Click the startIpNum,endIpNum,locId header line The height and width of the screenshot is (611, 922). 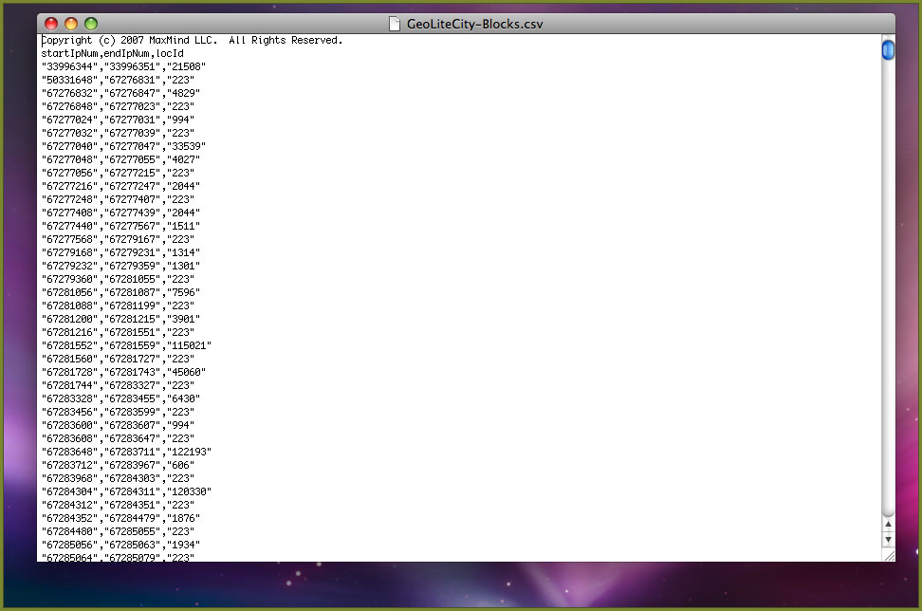pos(112,54)
